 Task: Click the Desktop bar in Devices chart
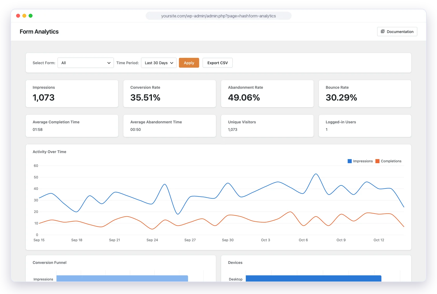[x=313, y=278]
